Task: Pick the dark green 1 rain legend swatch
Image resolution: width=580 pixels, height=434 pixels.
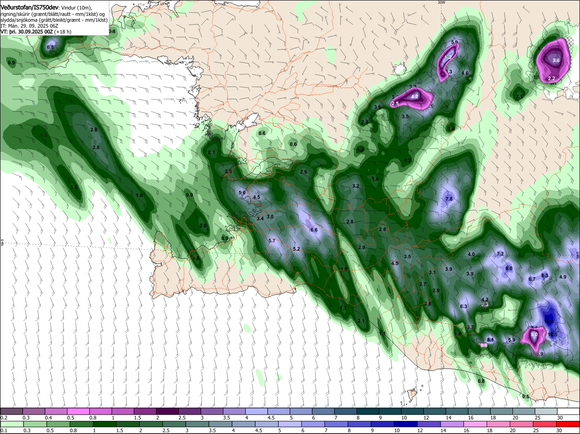Action: pos(104,423)
